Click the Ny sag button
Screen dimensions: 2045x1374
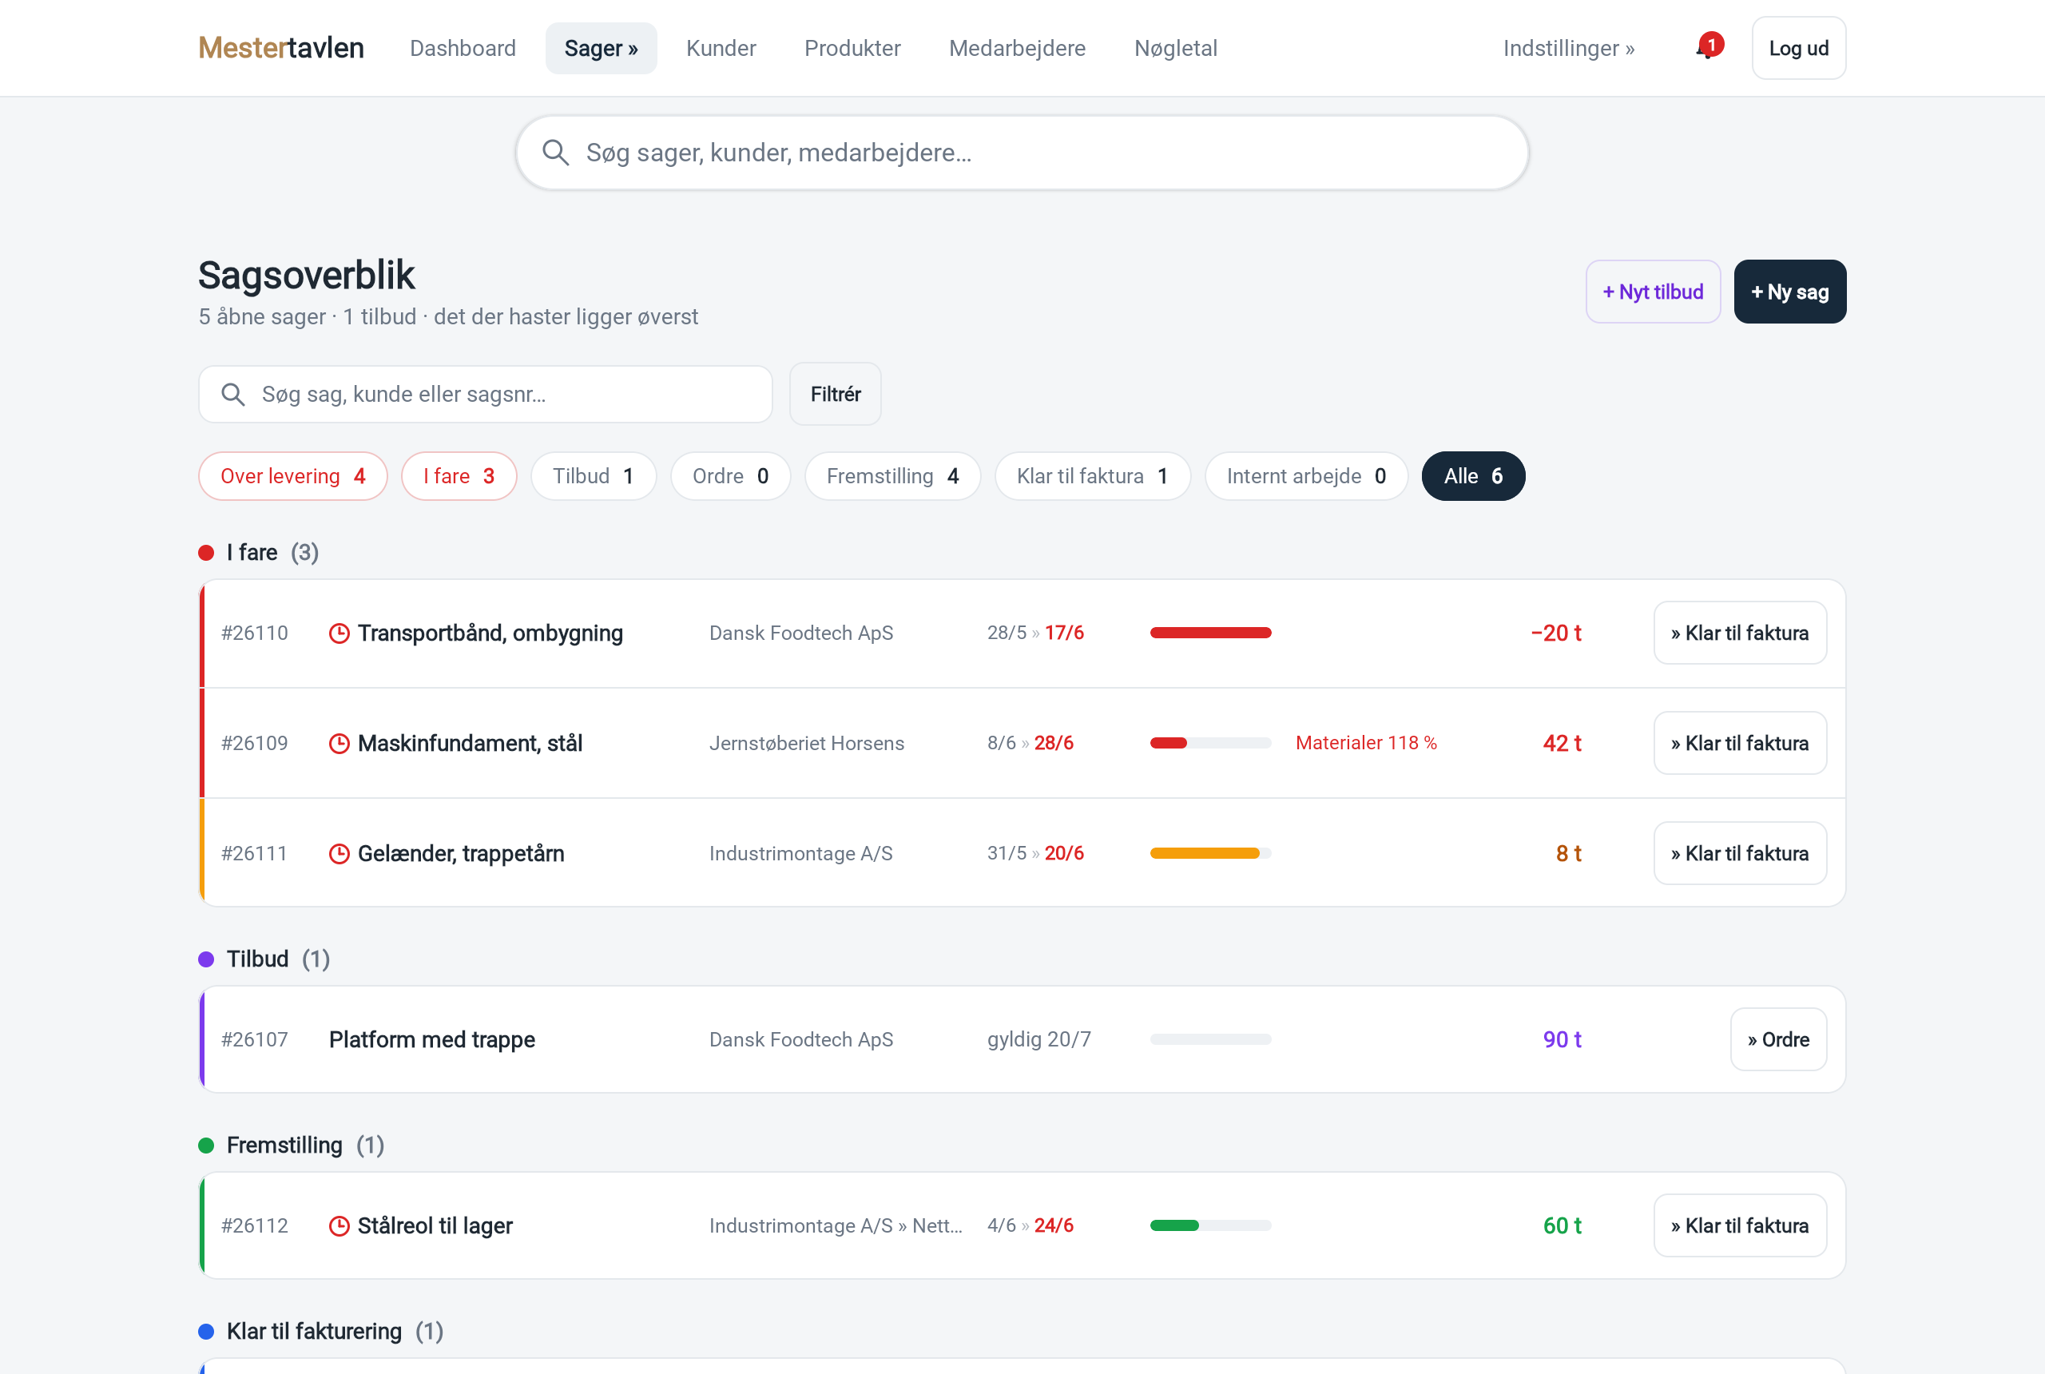[1790, 292]
